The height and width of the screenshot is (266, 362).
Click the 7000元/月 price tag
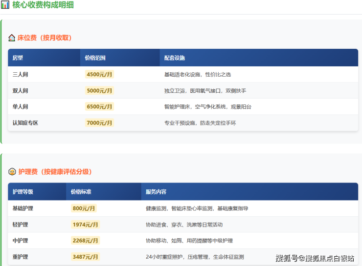click(x=99, y=123)
